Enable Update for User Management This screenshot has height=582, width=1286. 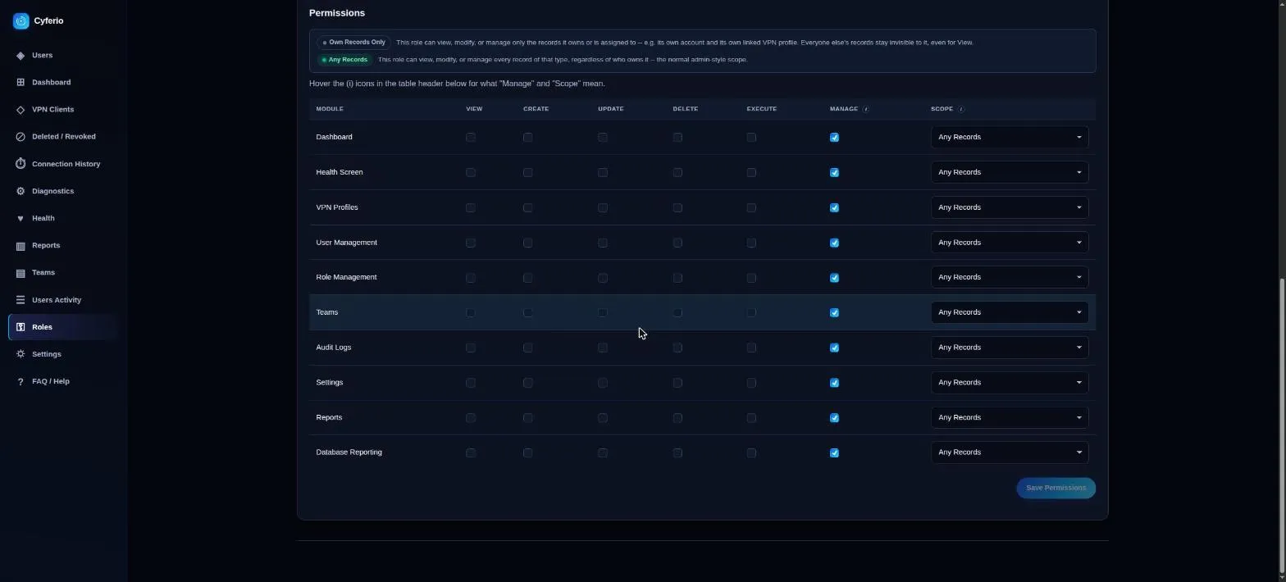[603, 243]
